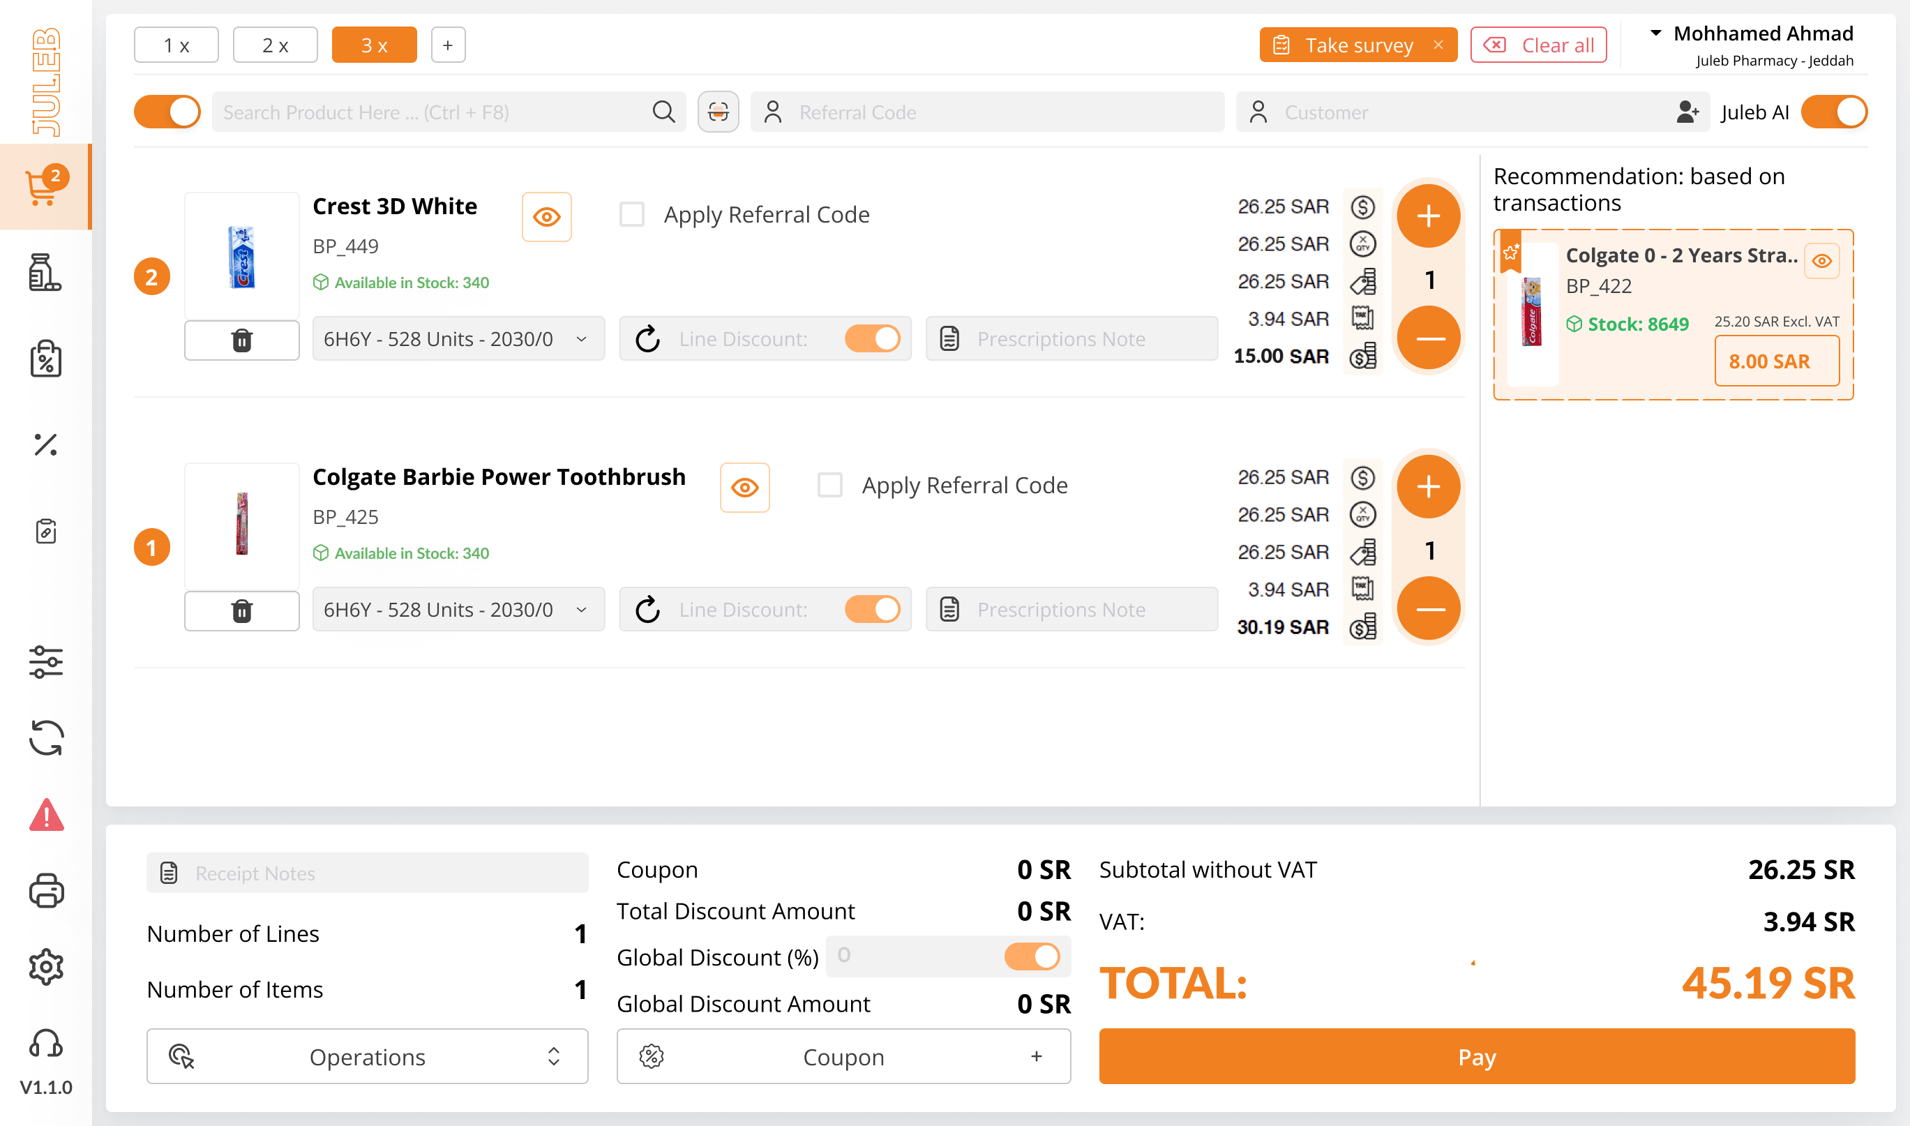
Task: Toggle Line Discount for Crest 3D White
Action: 872,339
